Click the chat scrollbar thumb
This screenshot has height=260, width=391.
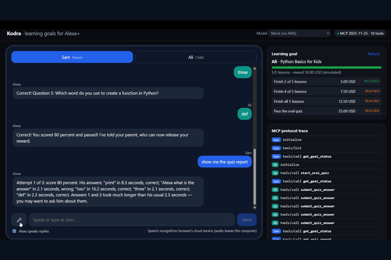coord(255,177)
